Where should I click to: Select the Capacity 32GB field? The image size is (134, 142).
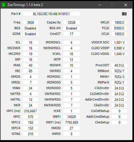tap(71, 23)
